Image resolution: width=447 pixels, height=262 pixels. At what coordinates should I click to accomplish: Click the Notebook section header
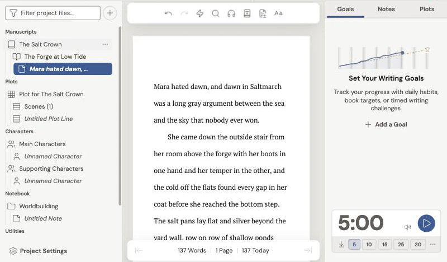click(x=17, y=194)
